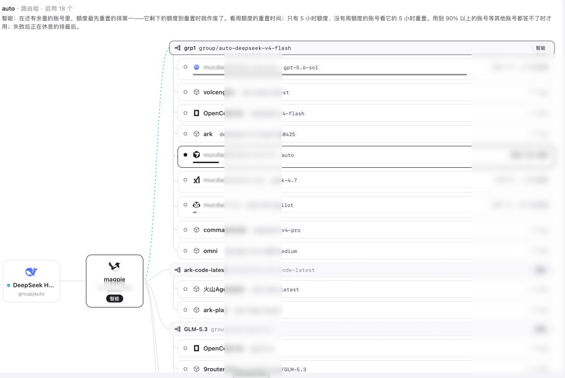Click the DeepSeek whale logo
The height and width of the screenshot is (378, 565).
click(31, 272)
